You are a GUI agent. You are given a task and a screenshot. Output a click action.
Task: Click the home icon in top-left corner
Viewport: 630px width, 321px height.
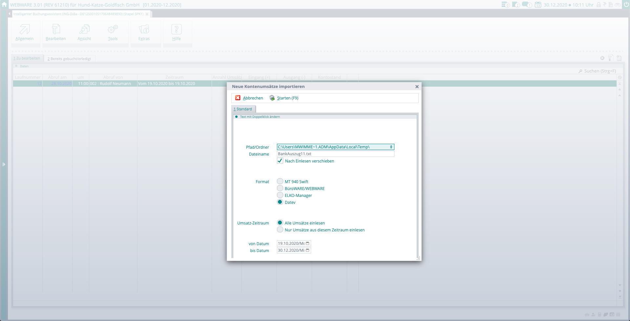coord(4,5)
